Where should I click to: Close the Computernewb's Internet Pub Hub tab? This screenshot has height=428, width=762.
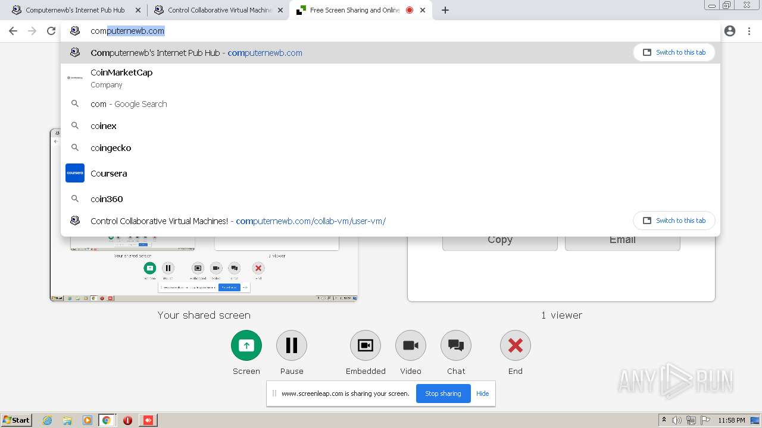138,10
